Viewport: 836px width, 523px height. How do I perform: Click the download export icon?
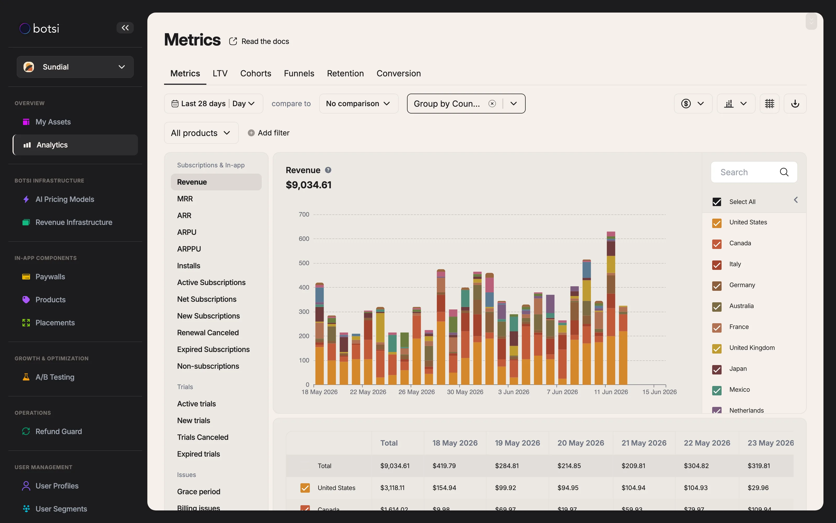(795, 104)
